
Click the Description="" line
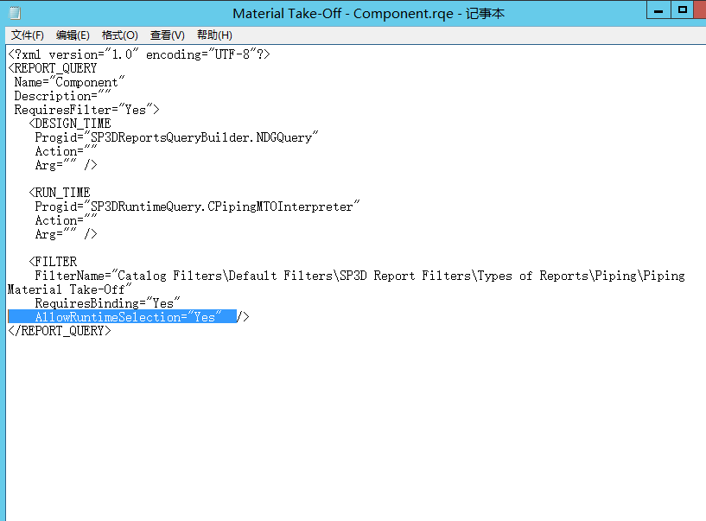coord(62,97)
